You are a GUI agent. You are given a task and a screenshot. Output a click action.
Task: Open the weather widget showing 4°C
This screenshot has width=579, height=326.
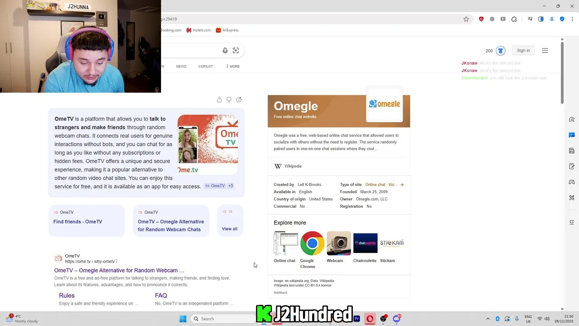pos(22,319)
